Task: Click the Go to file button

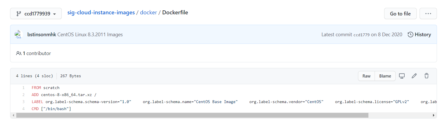Action: tap(400, 13)
